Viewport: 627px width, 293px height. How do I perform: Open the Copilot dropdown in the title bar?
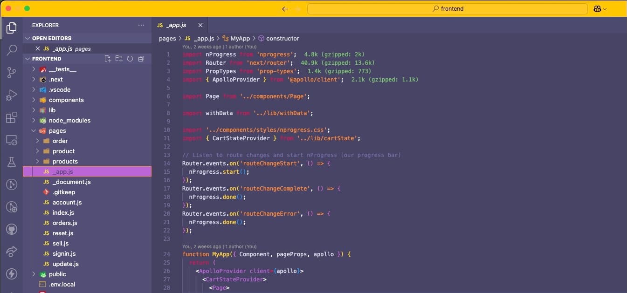[599, 8]
